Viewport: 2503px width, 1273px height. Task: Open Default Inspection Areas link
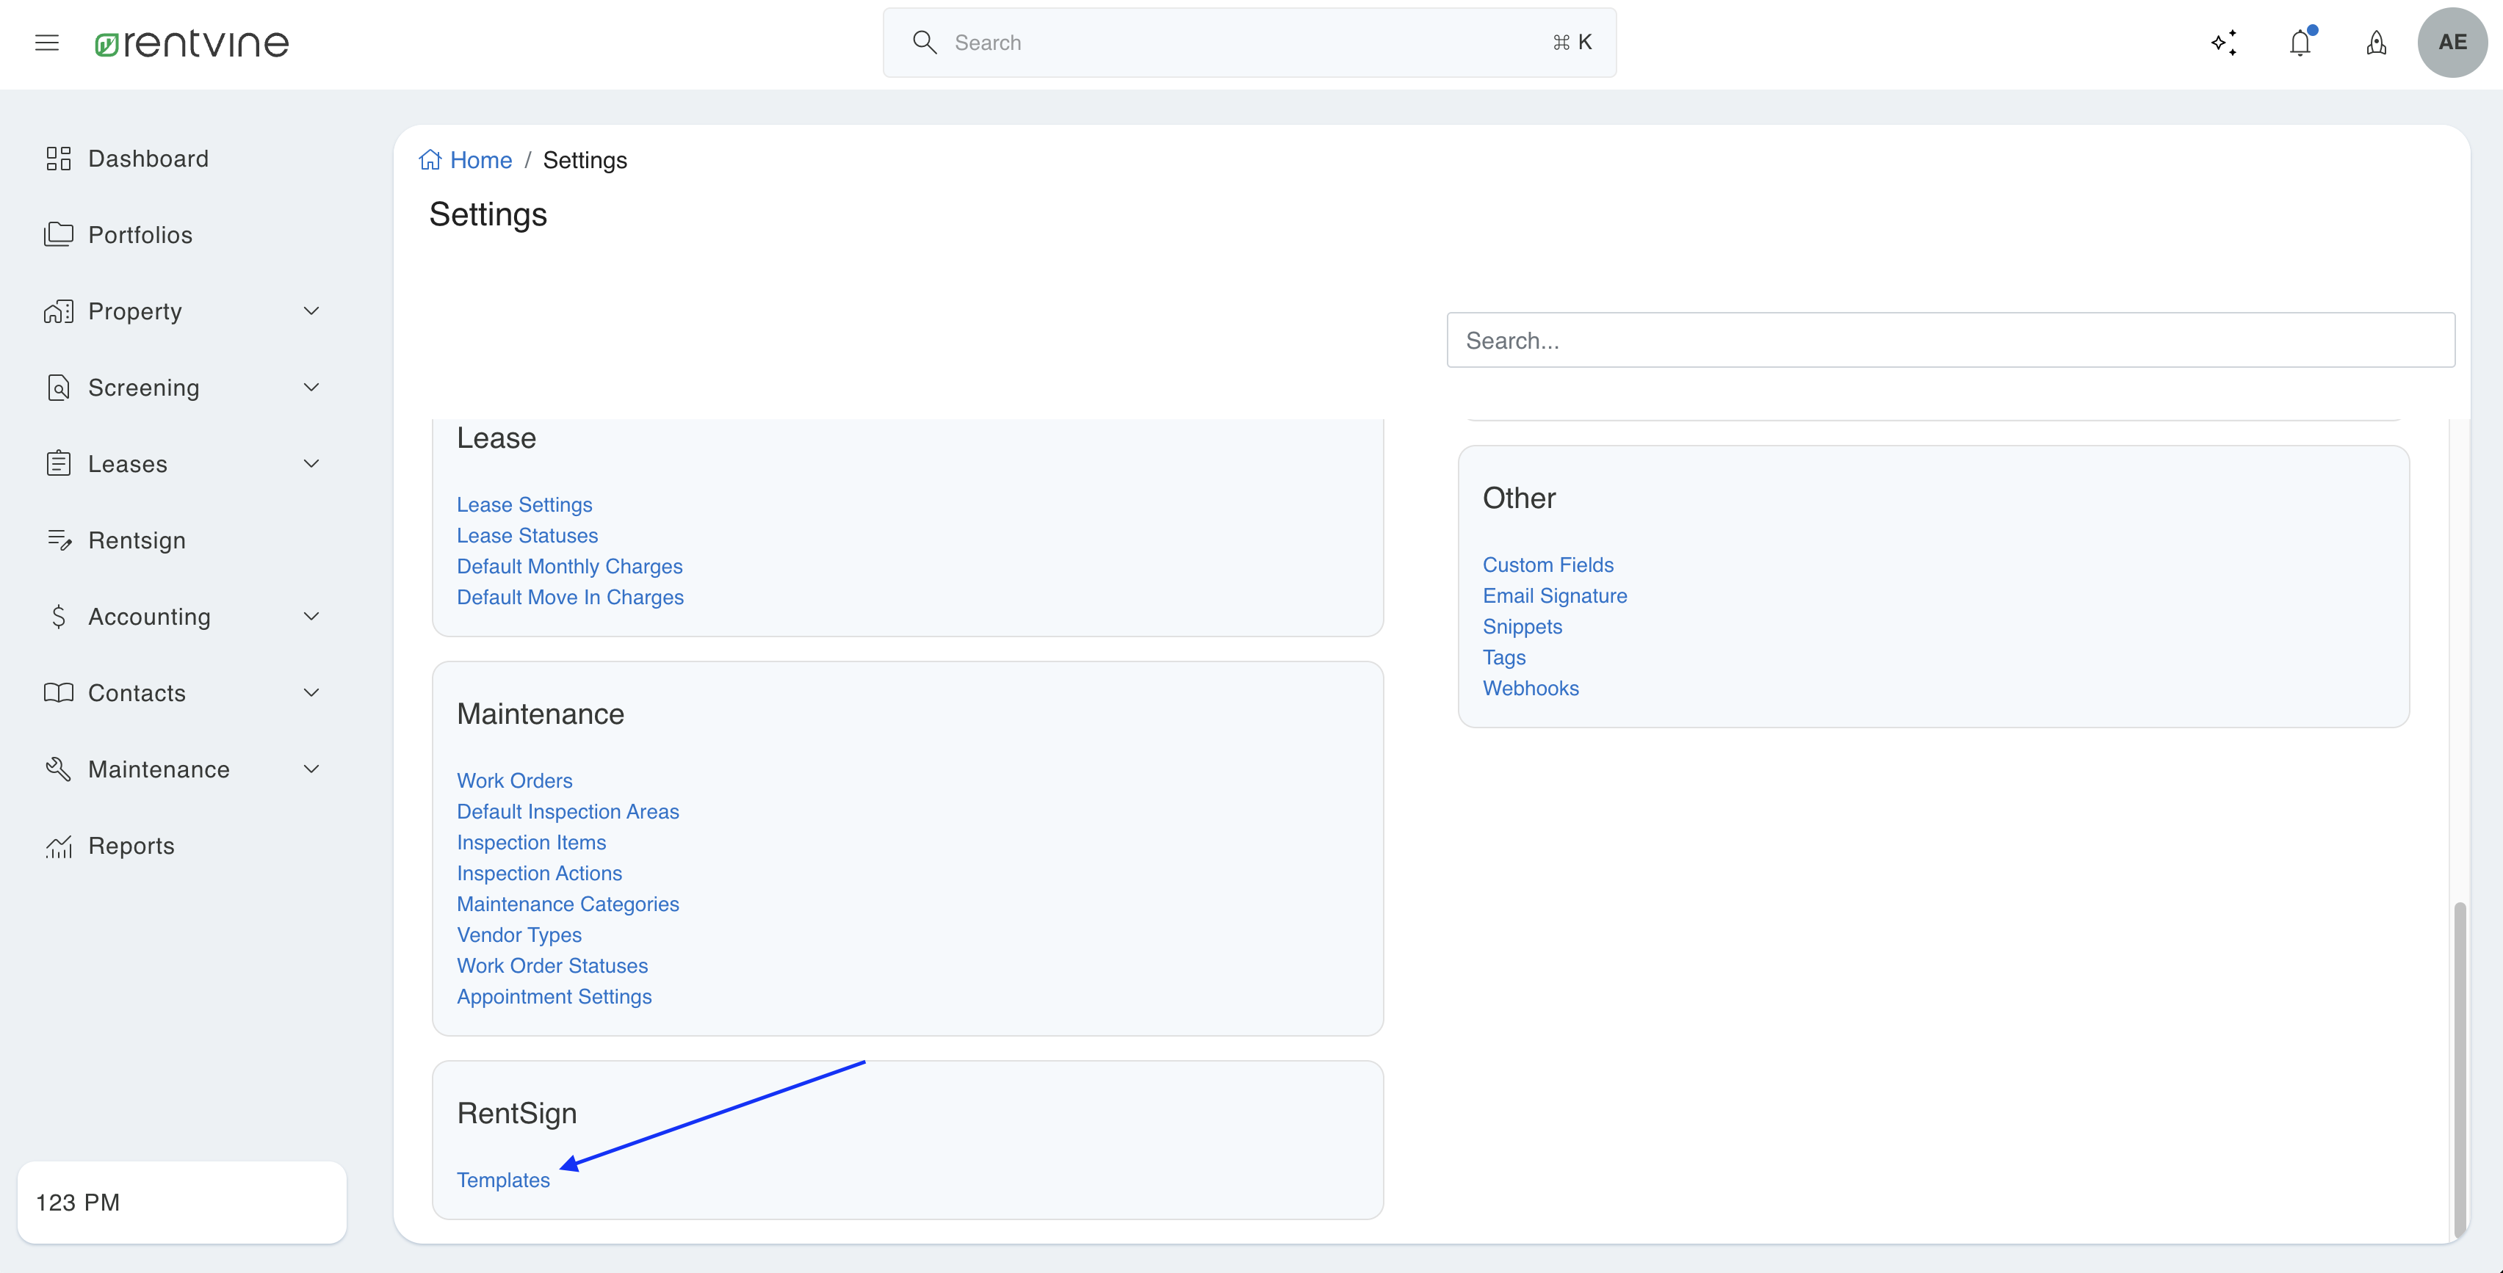tap(568, 812)
